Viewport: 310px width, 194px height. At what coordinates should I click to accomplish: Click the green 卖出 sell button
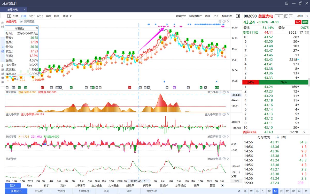(305, 22)
